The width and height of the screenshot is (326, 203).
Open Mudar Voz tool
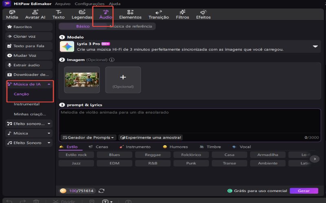[x=29, y=55]
